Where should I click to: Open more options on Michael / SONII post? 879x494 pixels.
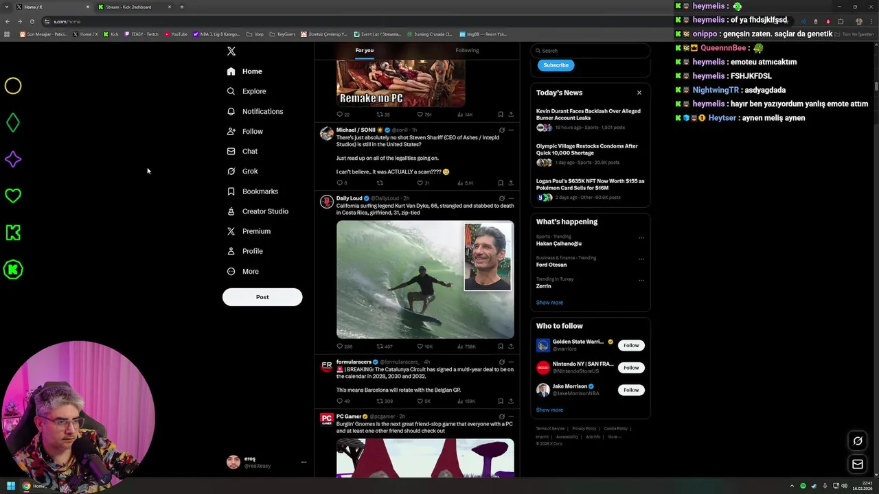[511, 130]
